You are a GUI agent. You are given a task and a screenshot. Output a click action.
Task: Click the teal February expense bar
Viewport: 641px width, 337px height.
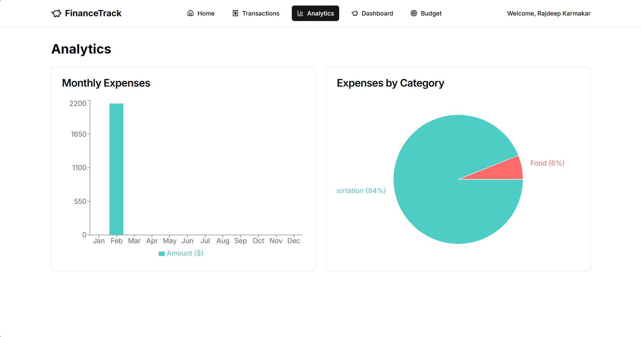(117, 169)
